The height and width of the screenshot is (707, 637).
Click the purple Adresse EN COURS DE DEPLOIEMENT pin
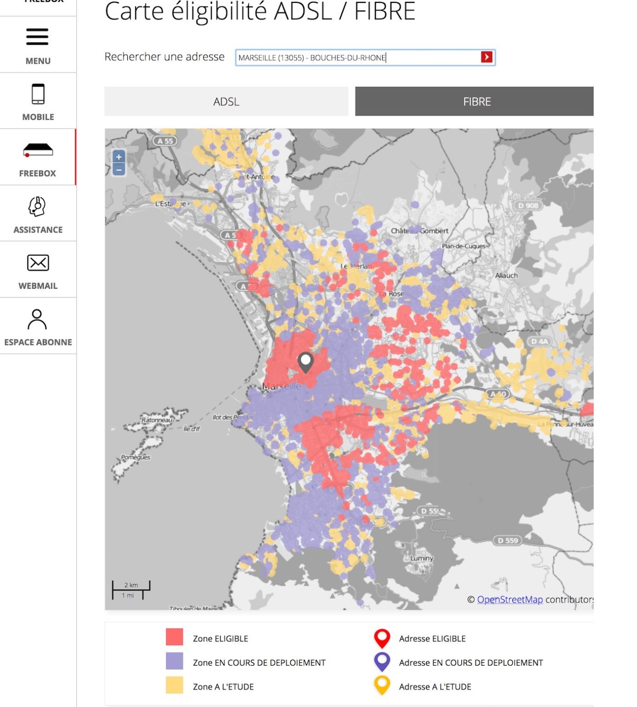click(382, 661)
